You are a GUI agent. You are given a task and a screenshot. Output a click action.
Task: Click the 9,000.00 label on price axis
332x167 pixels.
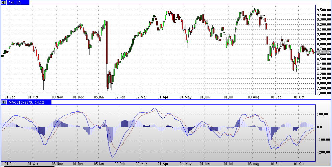[323, 34]
